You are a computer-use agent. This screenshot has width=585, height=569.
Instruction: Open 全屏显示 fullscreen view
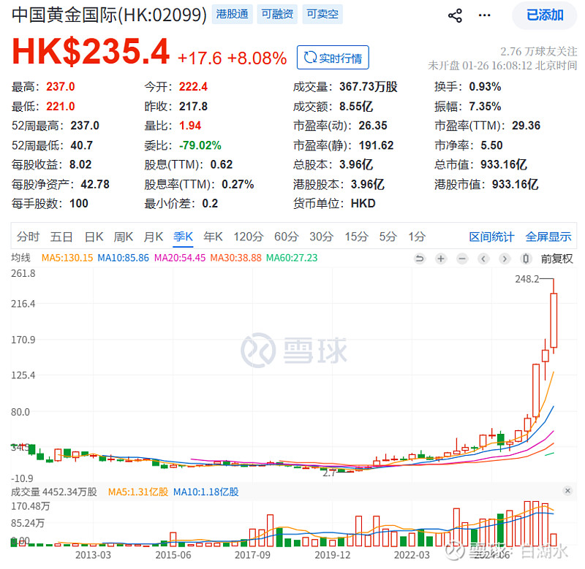tap(548, 237)
